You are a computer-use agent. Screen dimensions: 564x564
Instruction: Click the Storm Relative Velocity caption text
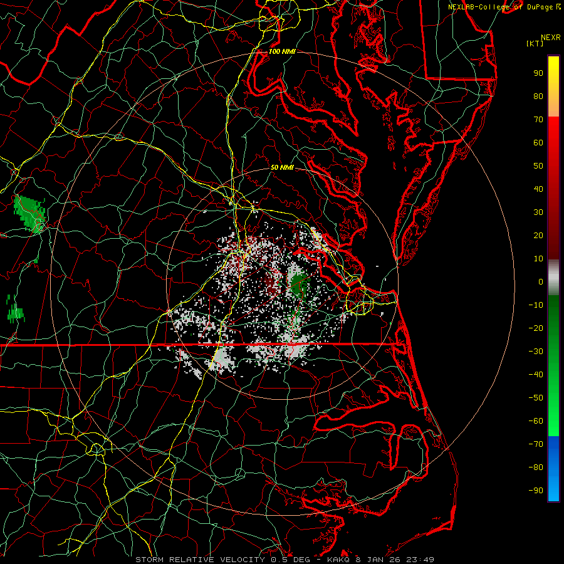[285, 560]
